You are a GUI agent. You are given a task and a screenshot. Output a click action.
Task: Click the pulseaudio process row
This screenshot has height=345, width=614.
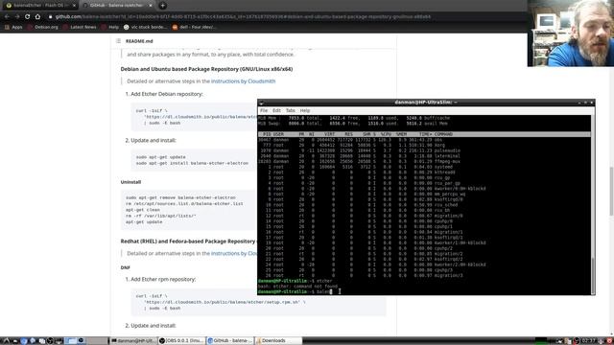(x=424, y=150)
